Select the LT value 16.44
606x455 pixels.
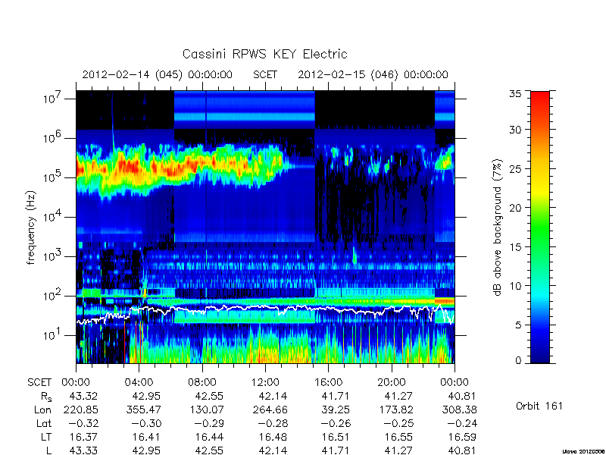(x=211, y=437)
